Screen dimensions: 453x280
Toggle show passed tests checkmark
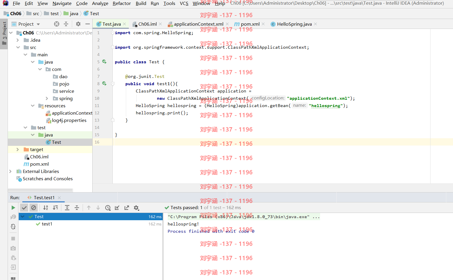coord(24,208)
